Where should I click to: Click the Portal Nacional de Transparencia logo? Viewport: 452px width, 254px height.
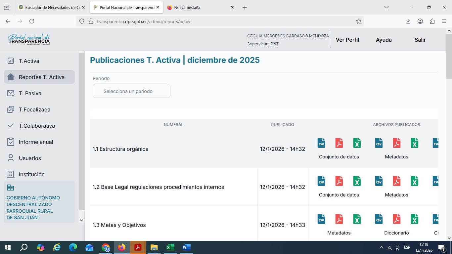(29, 39)
